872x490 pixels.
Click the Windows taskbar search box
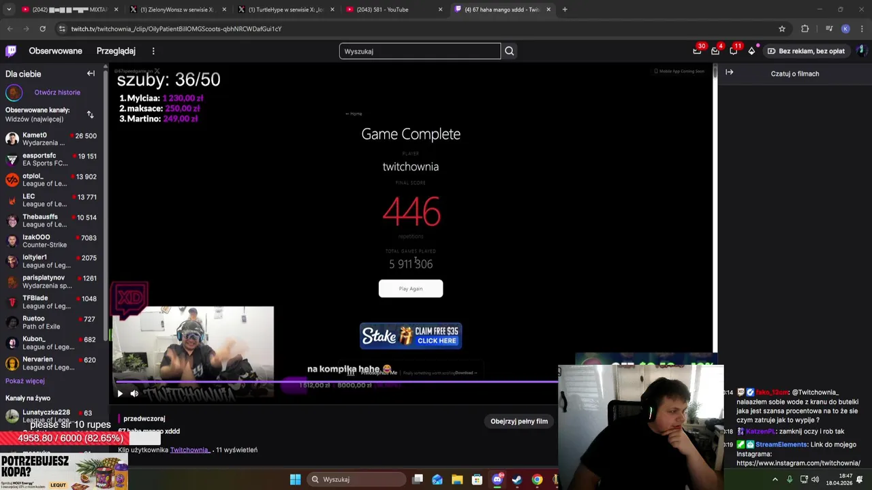click(x=358, y=479)
